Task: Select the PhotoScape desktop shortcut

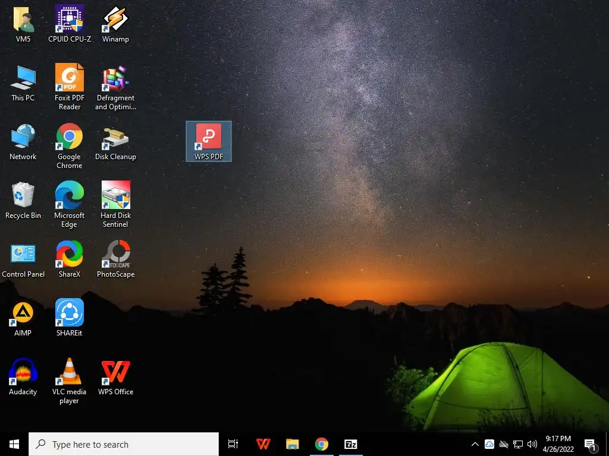Action: [x=115, y=260]
